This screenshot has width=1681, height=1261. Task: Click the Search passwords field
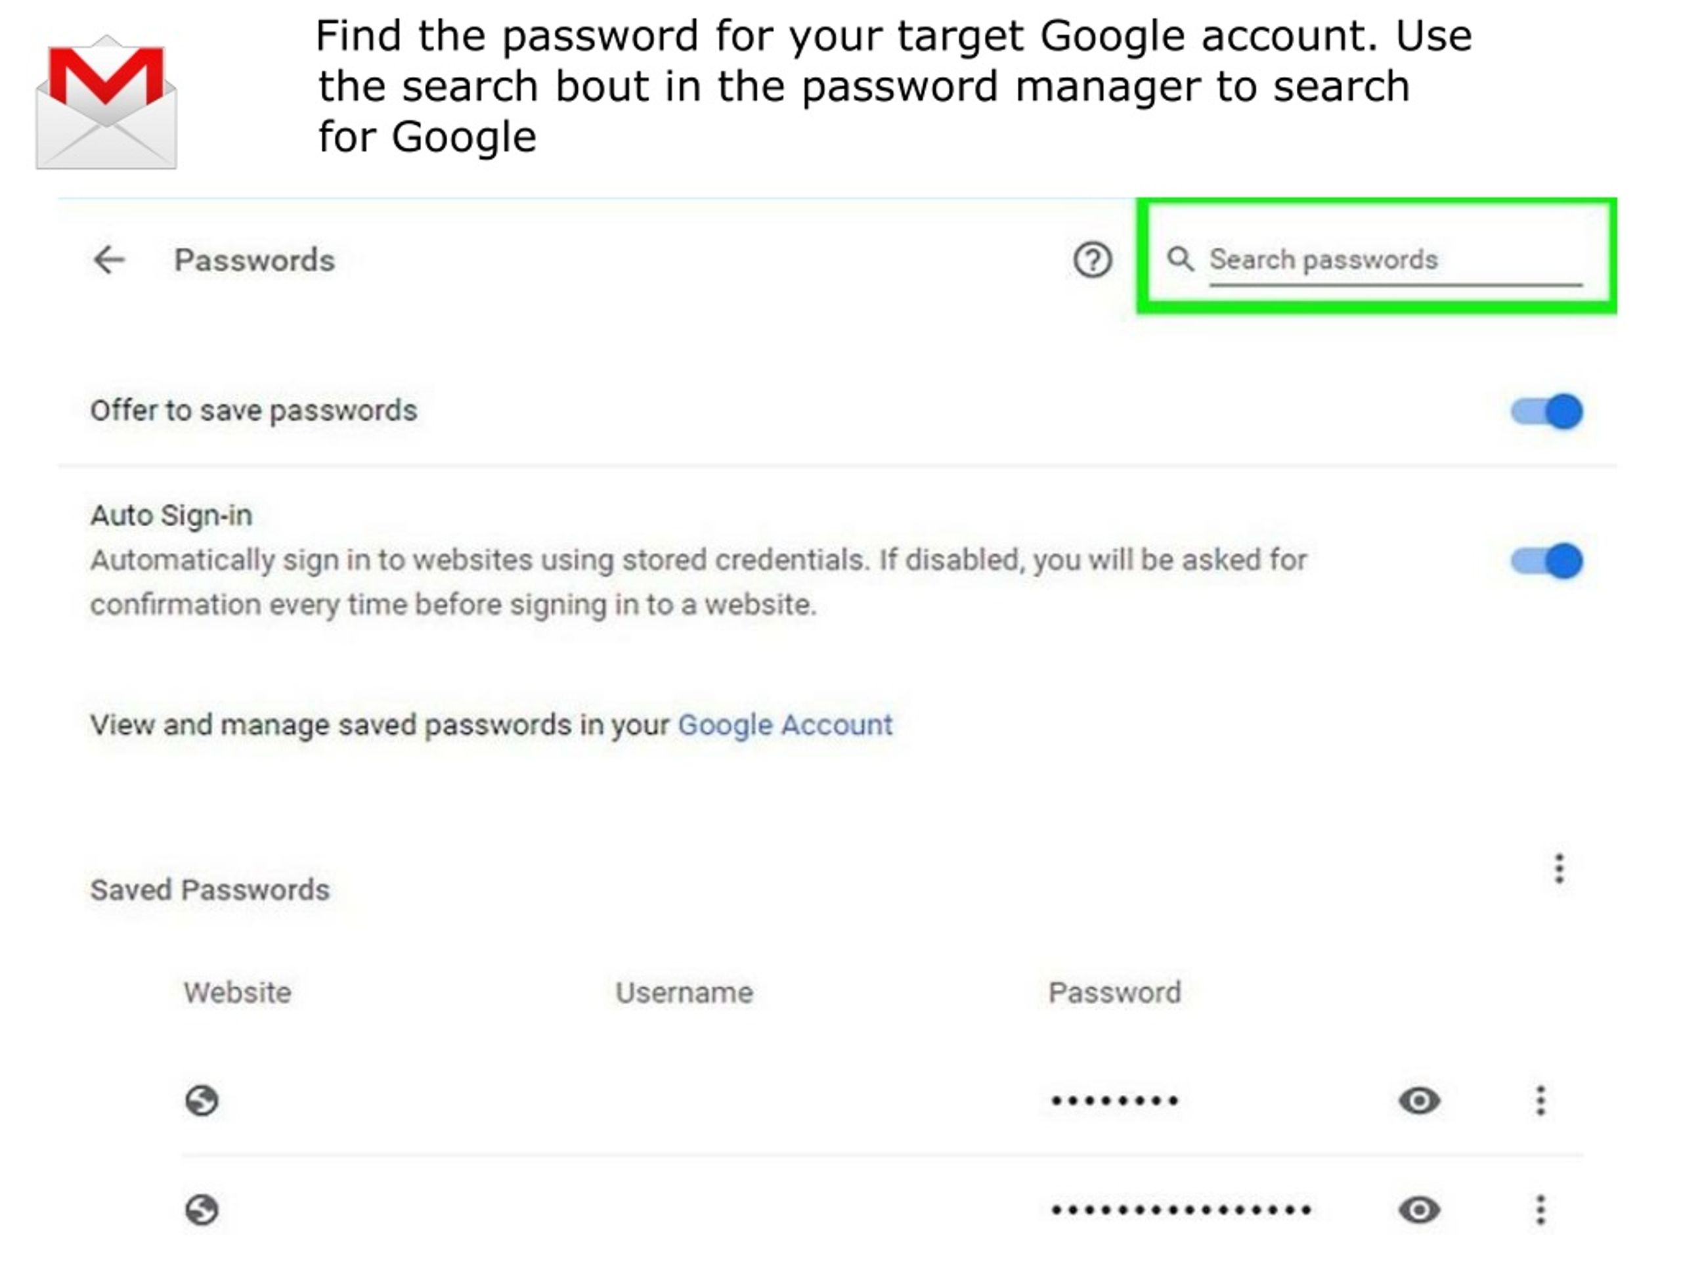pos(1396,260)
